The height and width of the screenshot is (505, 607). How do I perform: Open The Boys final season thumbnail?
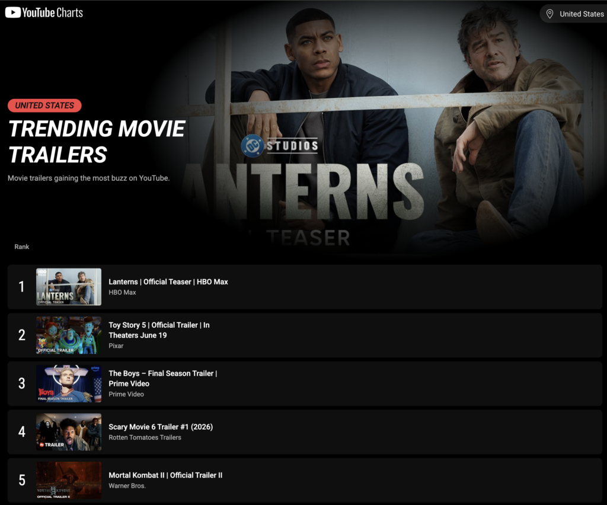pyautogui.click(x=69, y=383)
